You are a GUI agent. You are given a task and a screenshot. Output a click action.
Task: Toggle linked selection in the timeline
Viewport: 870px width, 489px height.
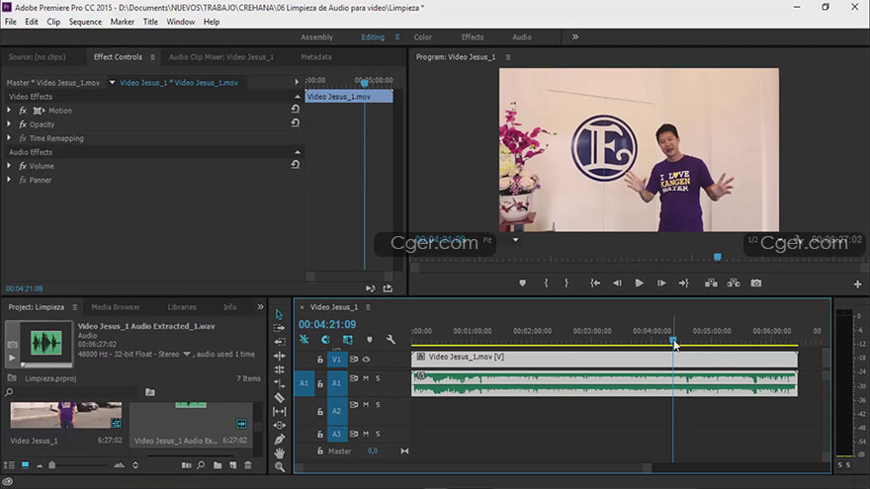tap(347, 339)
